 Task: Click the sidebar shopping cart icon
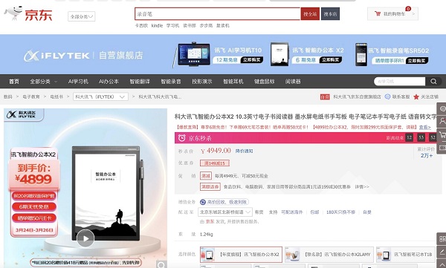point(442,134)
